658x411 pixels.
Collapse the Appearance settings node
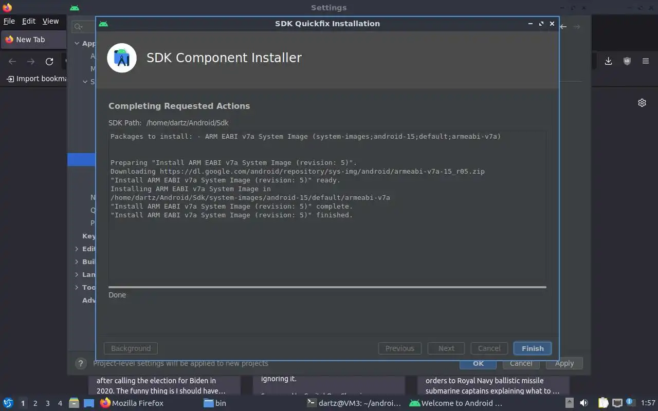point(77,44)
